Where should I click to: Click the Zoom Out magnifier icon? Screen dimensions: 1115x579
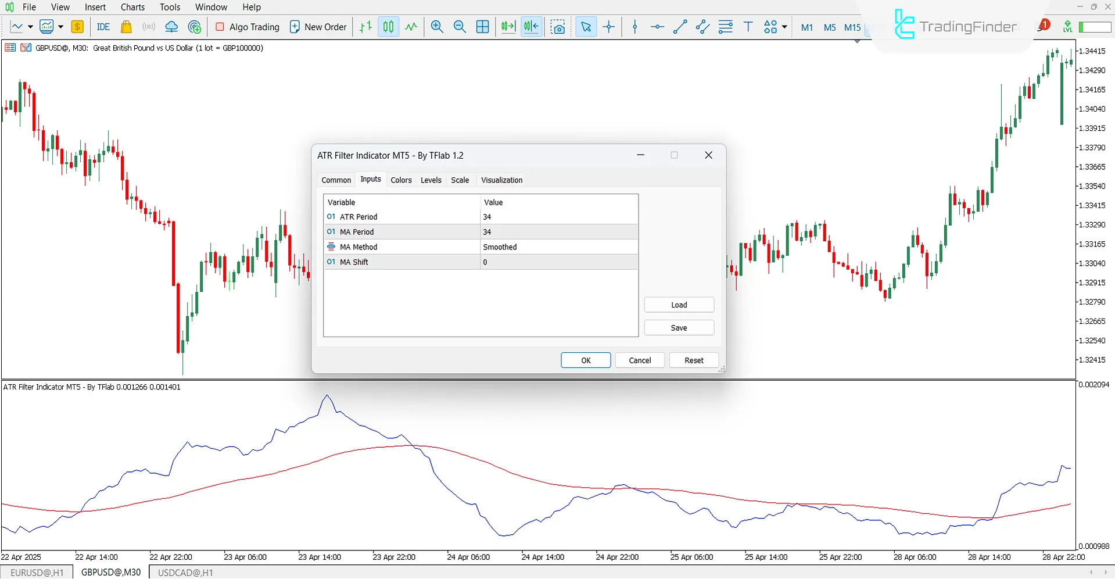pos(460,27)
